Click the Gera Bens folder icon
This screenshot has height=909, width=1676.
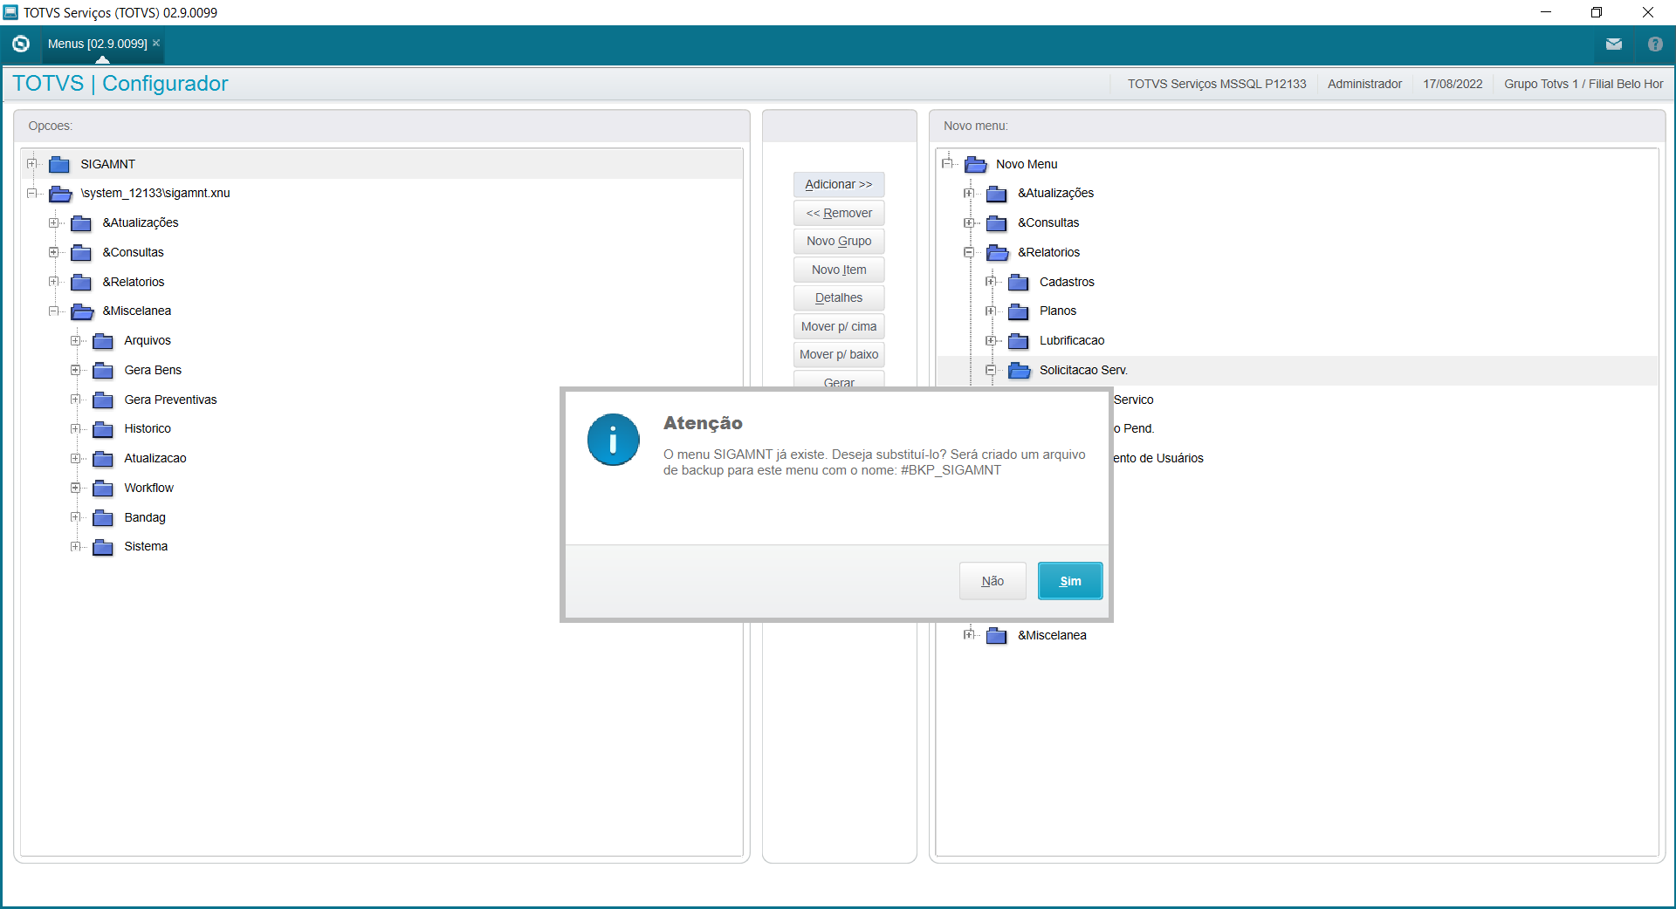pos(103,371)
